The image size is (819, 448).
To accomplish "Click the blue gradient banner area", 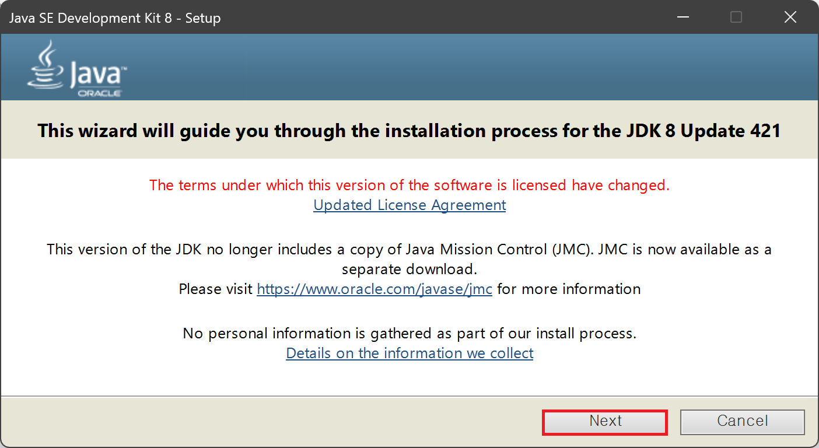I will tap(467, 66).
